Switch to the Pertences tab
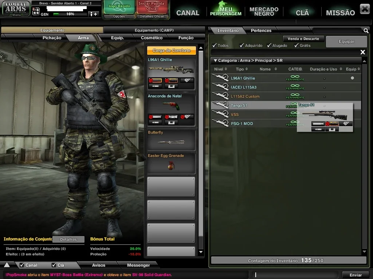 click(261, 31)
